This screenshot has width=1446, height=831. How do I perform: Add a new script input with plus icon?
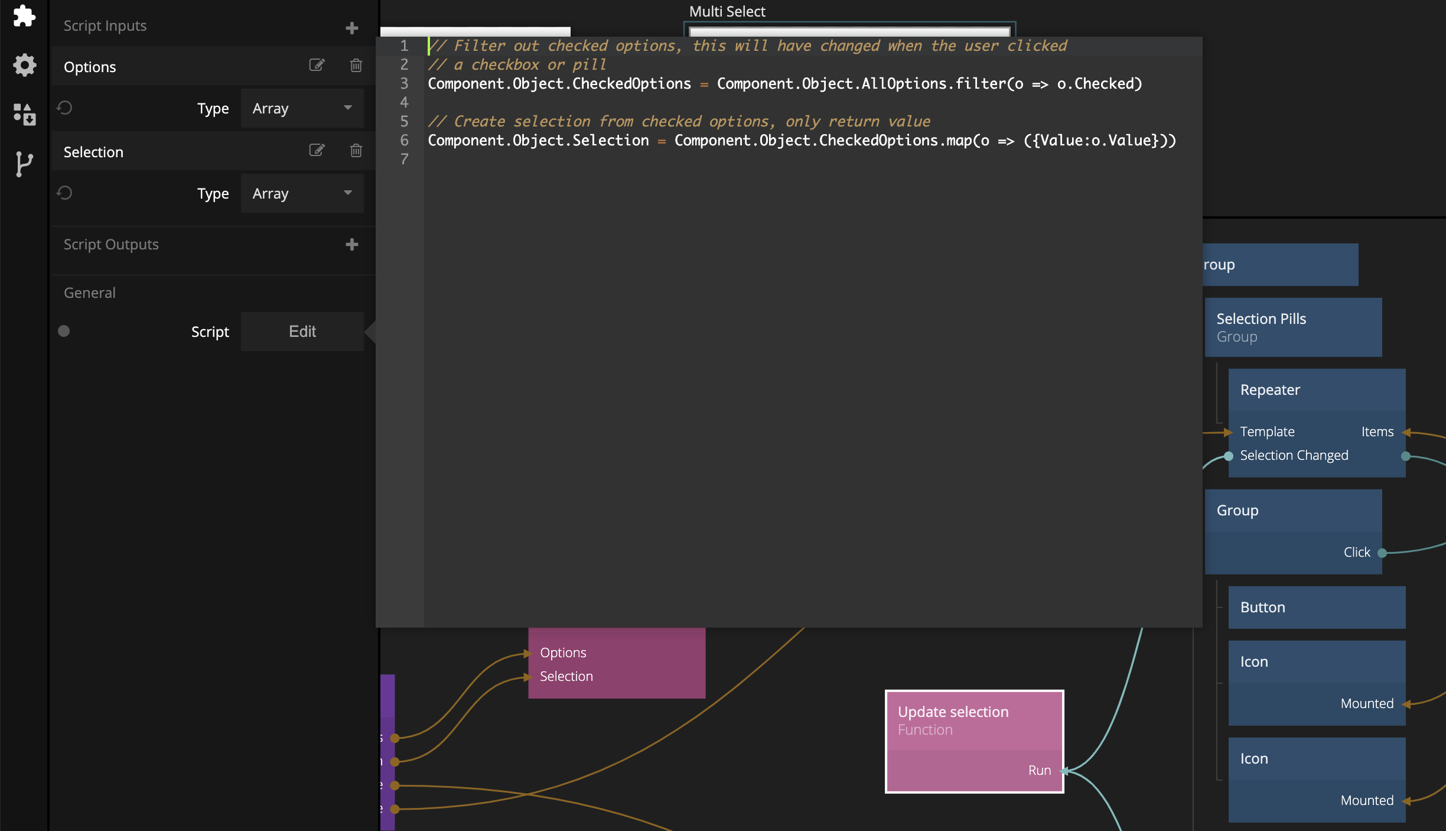(x=352, y=28)
